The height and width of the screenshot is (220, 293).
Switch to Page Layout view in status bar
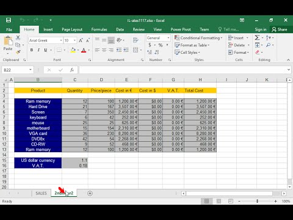219,201
